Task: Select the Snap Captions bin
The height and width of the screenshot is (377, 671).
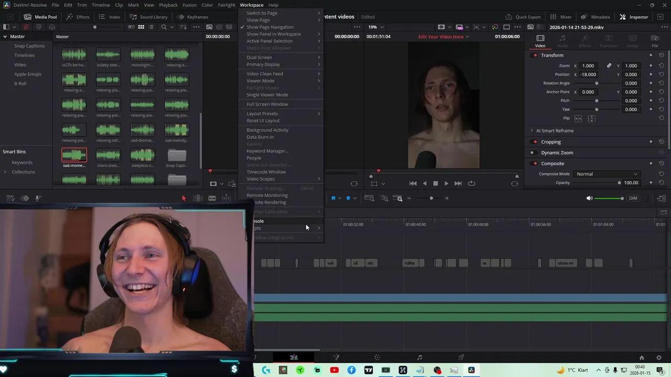Action: click(29, 46)
